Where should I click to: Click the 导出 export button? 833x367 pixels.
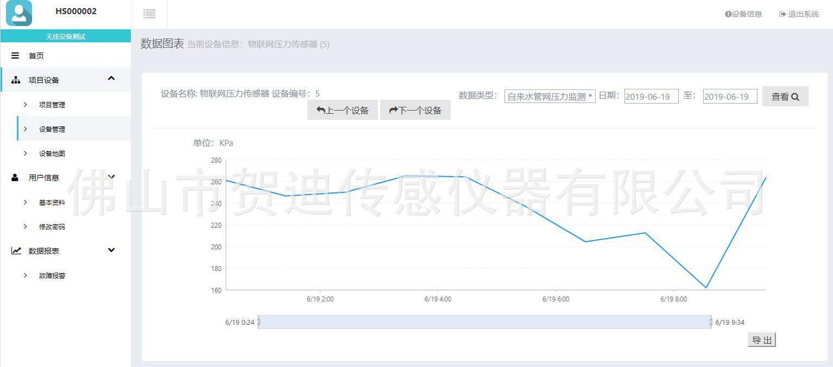pos(761,339)
